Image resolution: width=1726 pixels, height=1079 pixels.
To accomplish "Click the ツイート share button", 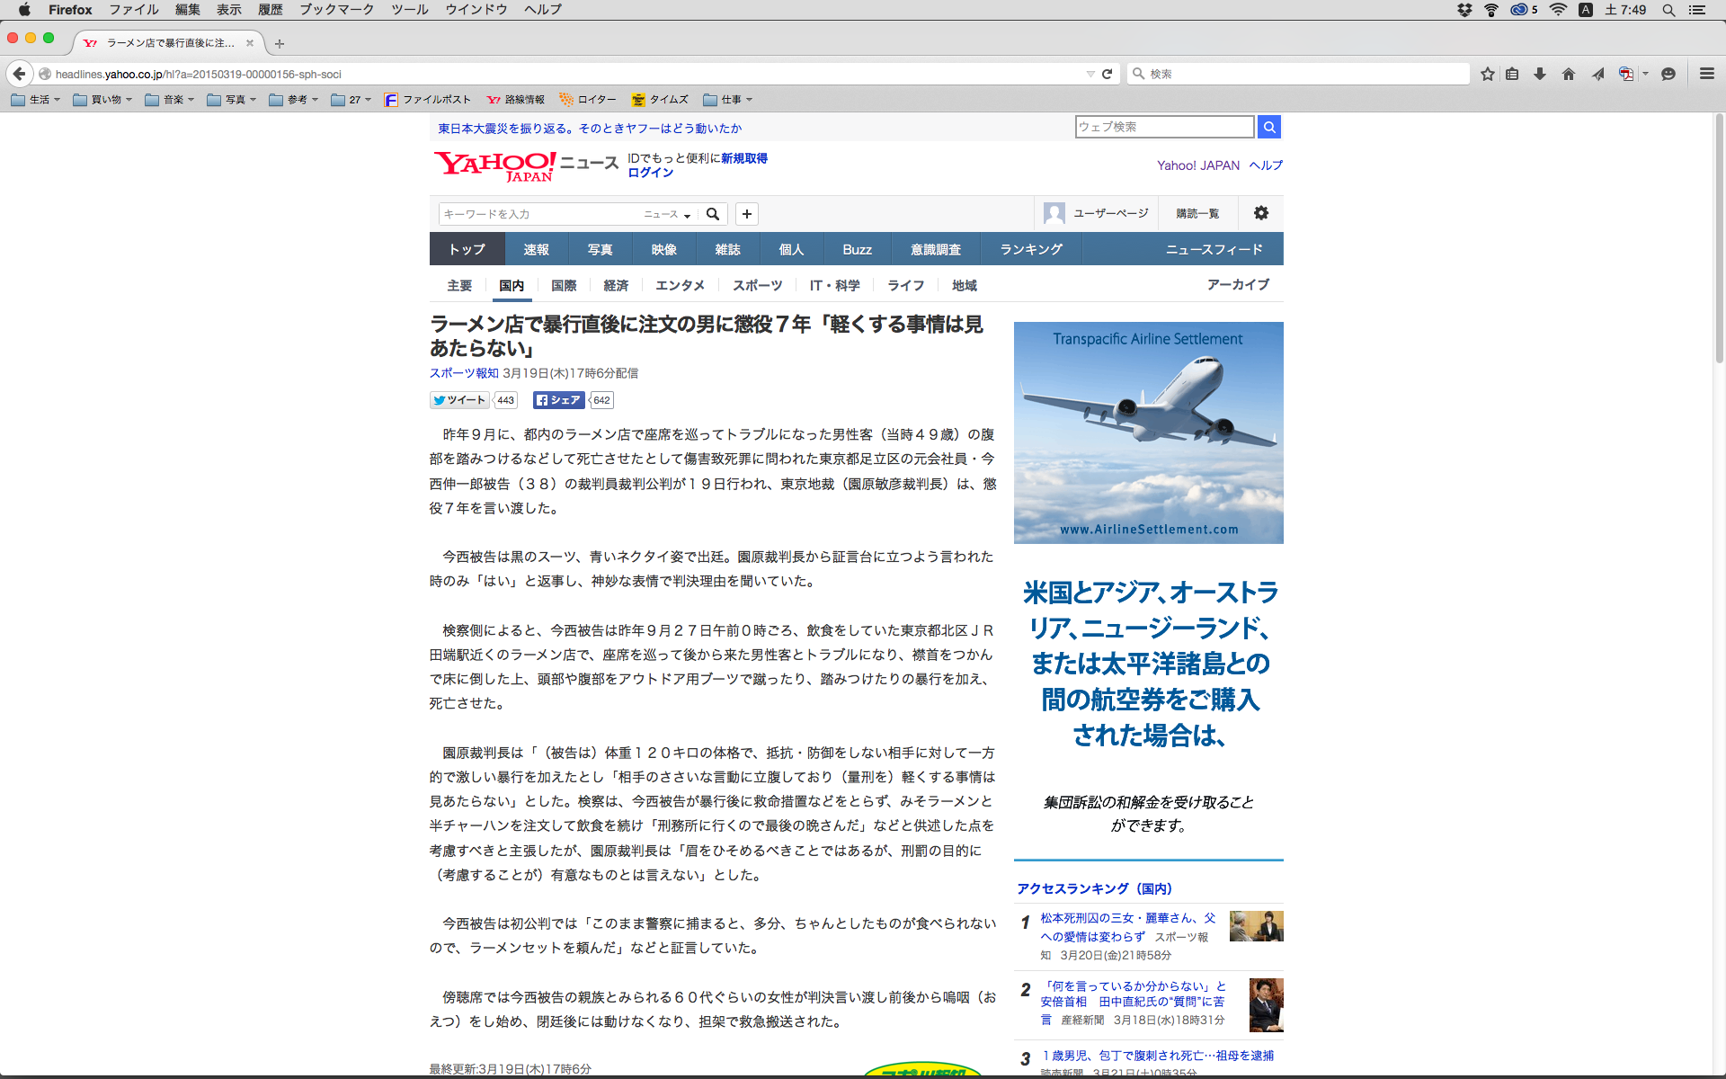I will pyautogui.click(x=459, y=400).
